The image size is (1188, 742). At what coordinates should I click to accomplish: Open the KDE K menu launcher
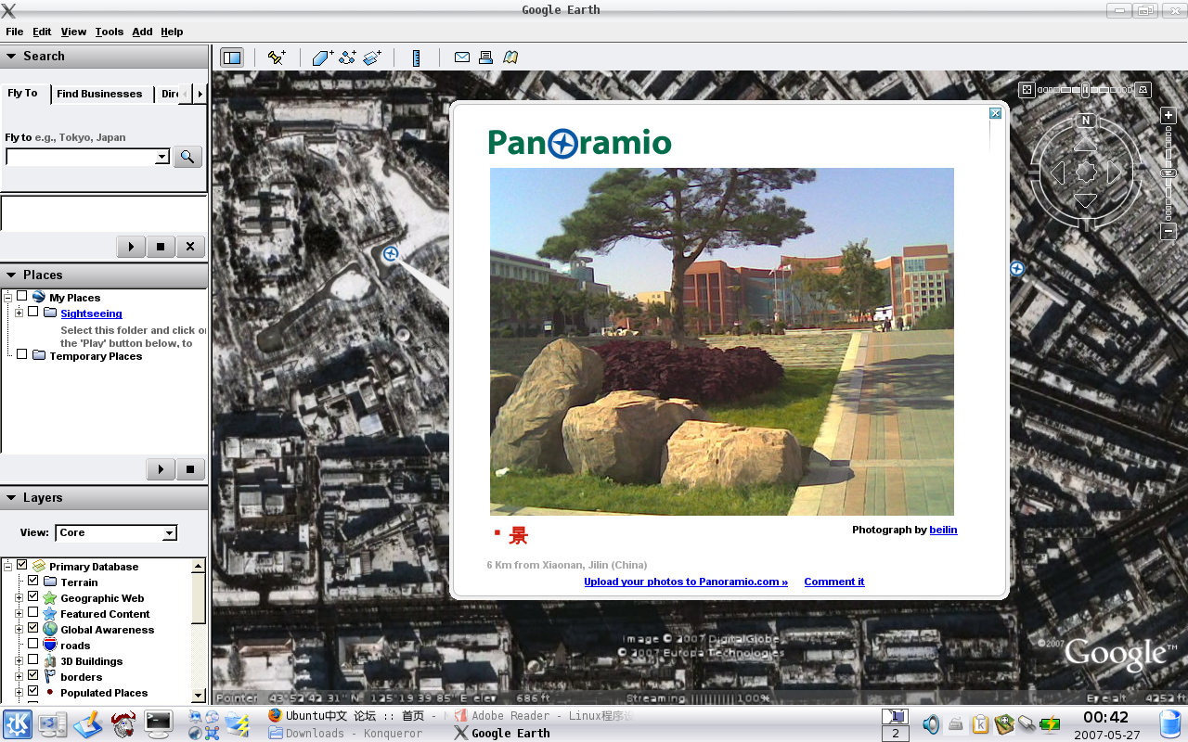[18, 724]
